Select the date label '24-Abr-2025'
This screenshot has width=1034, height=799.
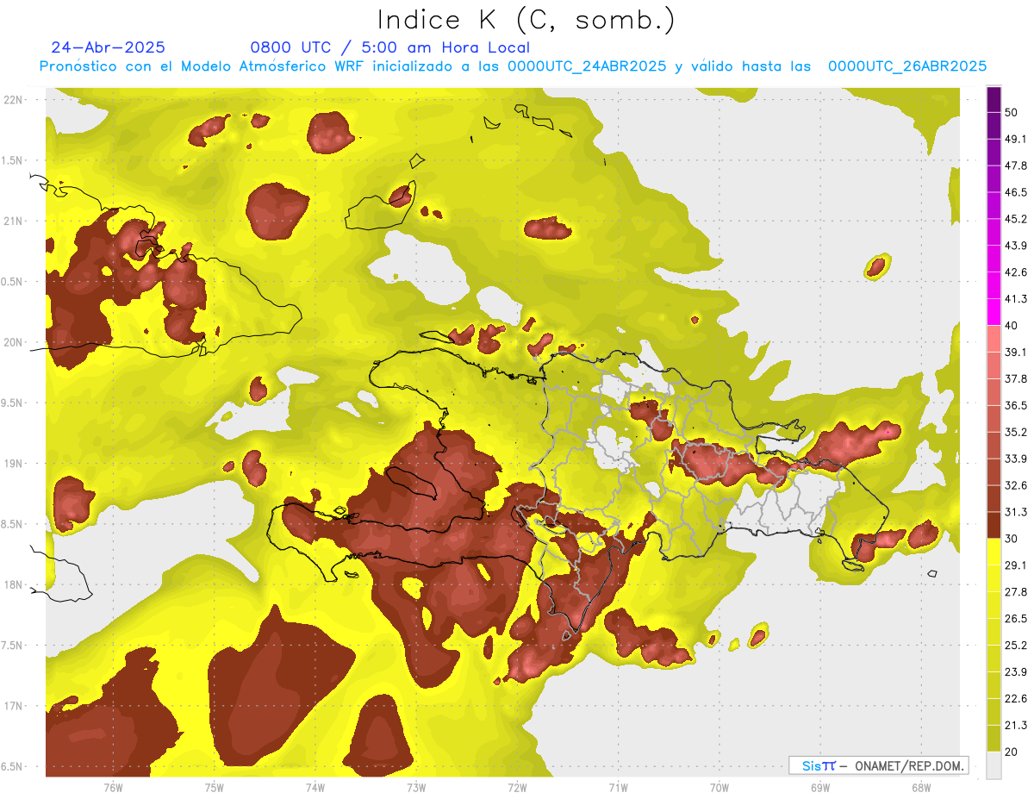(x=108, y=47)
